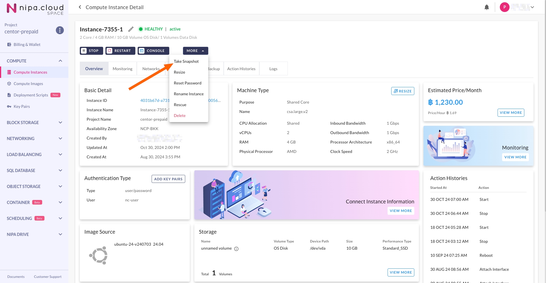Screen dimensions: 546x283
Task: Click the info icon next to unnamed volume
Action: click(236, 249)
